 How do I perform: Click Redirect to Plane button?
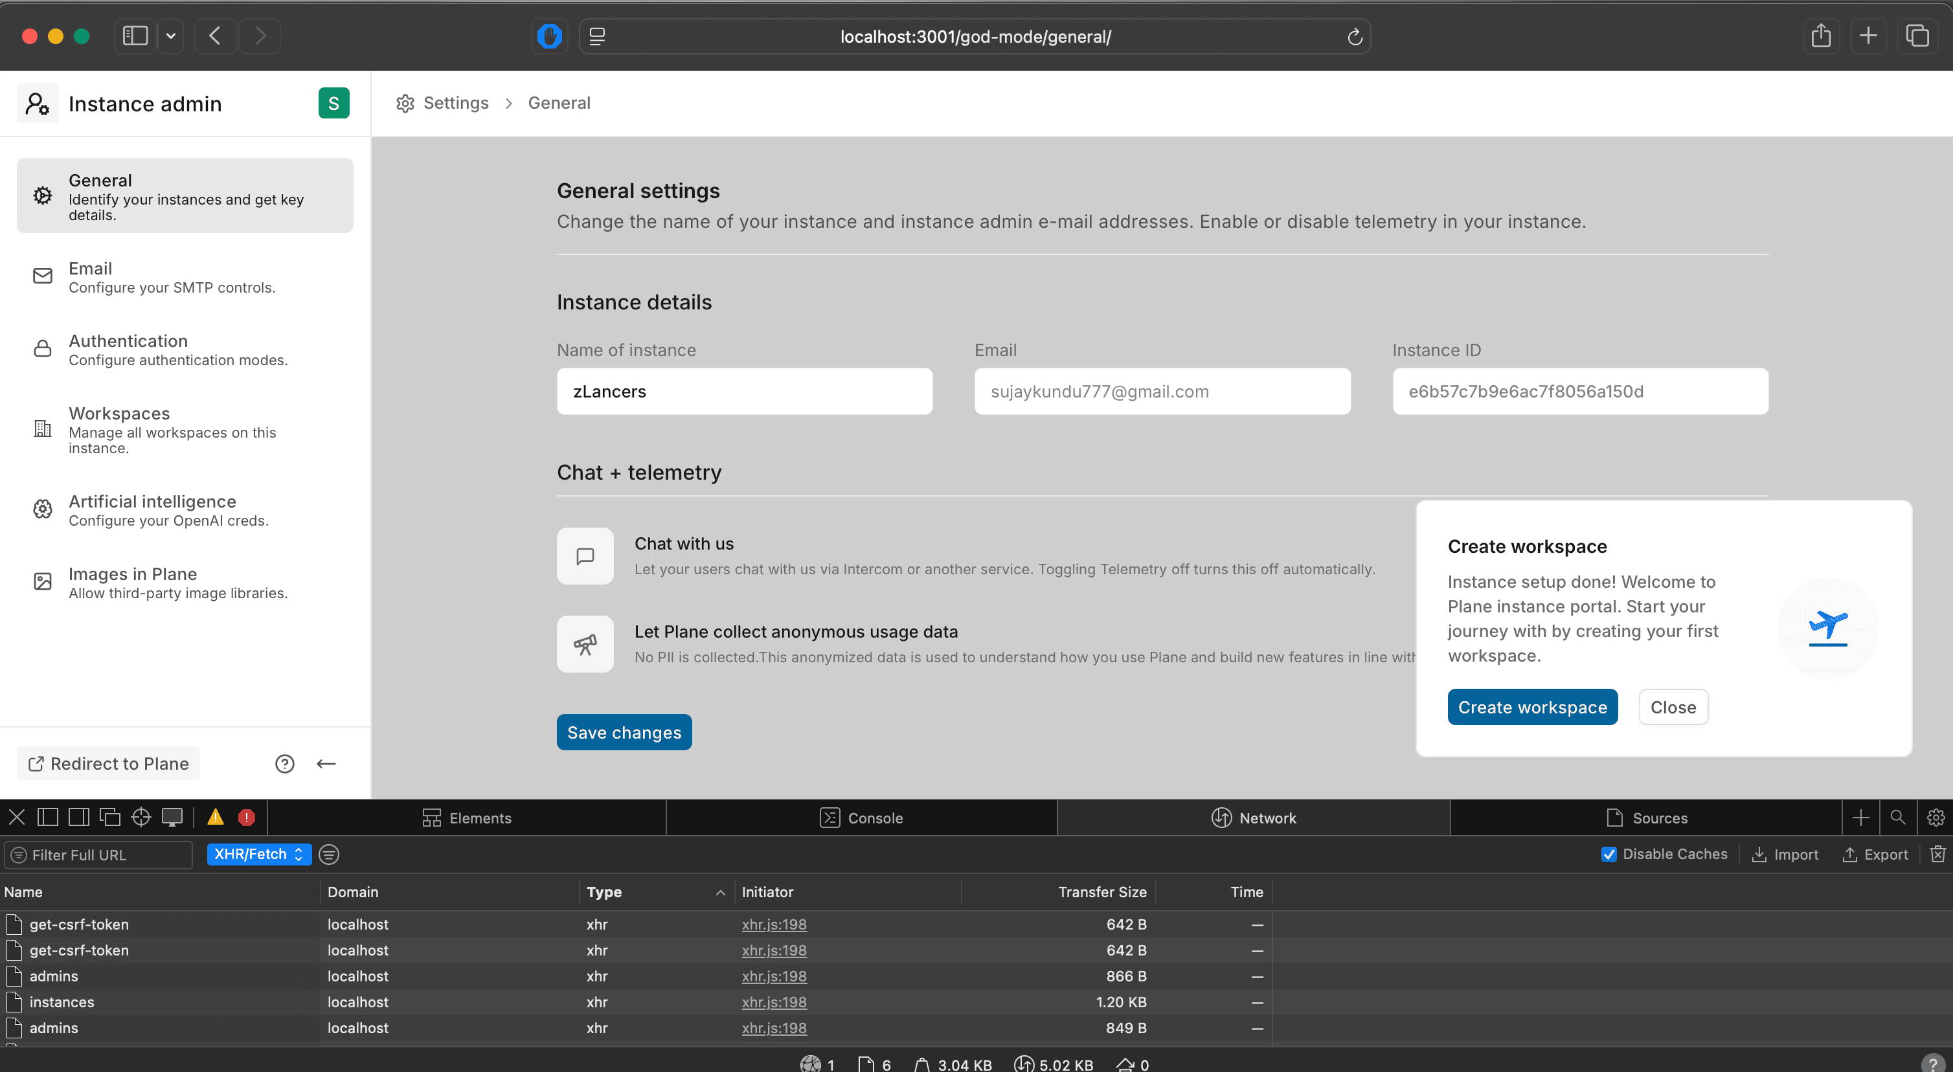(x=108, y=763)
